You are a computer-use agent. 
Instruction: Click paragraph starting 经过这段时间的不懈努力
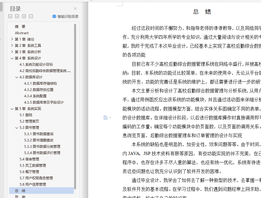point(192,42)
